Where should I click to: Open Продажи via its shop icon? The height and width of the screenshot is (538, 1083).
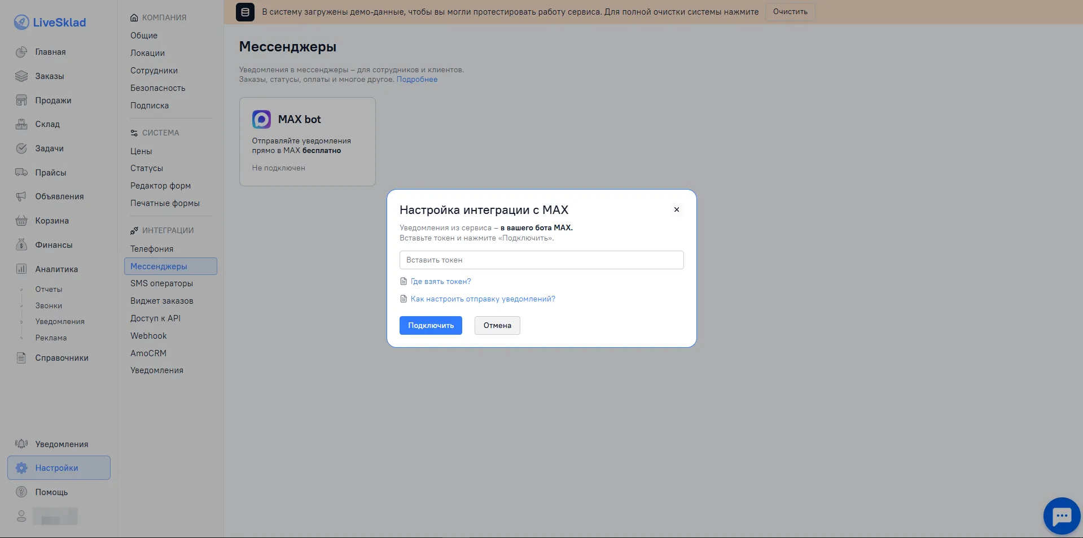click(21, 100)
